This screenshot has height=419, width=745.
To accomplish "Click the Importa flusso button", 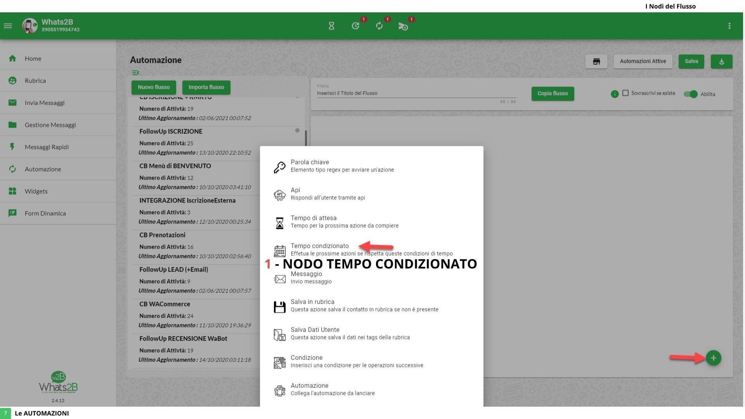I will click(x=206, y=87).
